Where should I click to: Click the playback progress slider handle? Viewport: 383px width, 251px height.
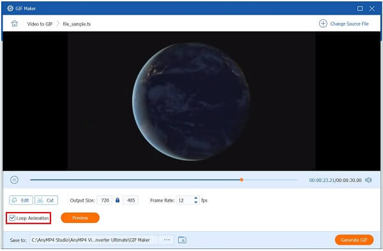click(241, 179)
